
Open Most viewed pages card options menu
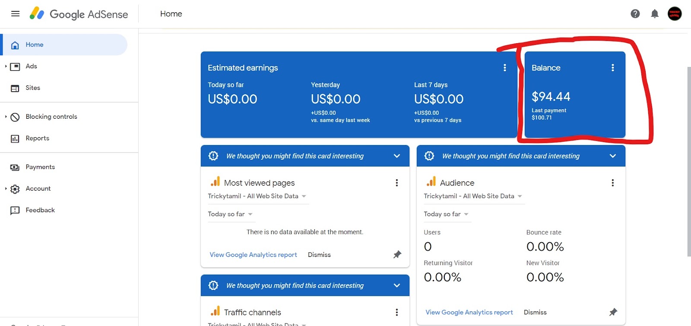(x=396, y=183)
